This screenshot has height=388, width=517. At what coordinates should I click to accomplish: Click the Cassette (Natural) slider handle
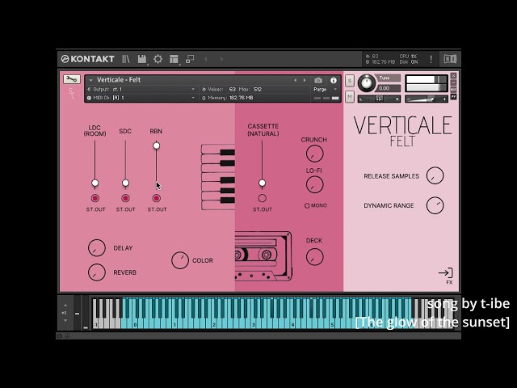tap(262, 183)
